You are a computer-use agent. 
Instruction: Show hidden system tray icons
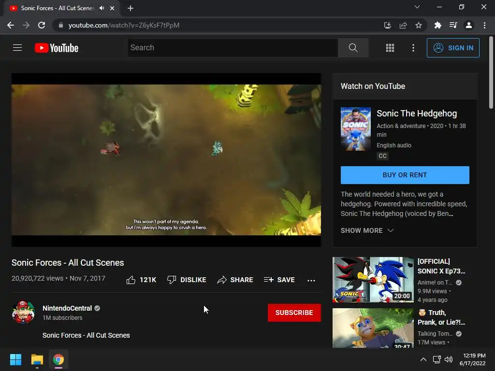423,359
